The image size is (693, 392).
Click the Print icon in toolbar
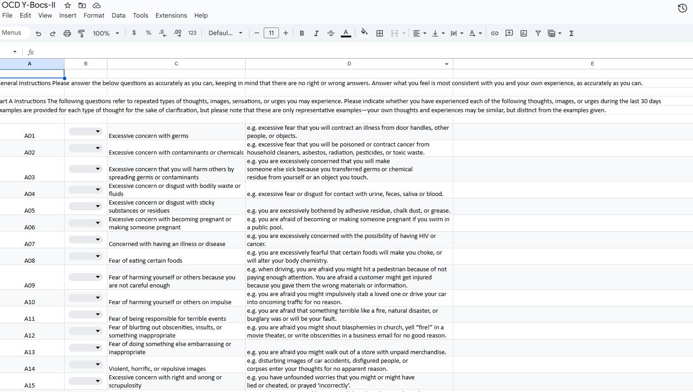click(67, 33)
